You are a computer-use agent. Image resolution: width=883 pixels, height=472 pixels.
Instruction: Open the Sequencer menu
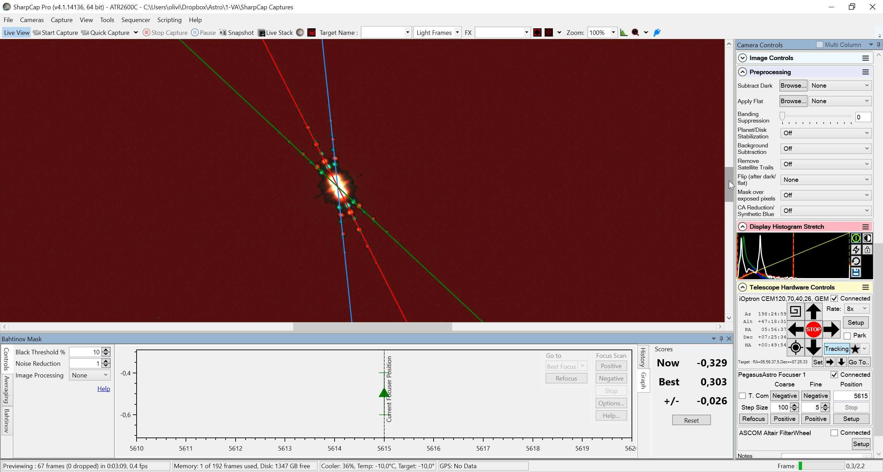click(x=136, y=20)
